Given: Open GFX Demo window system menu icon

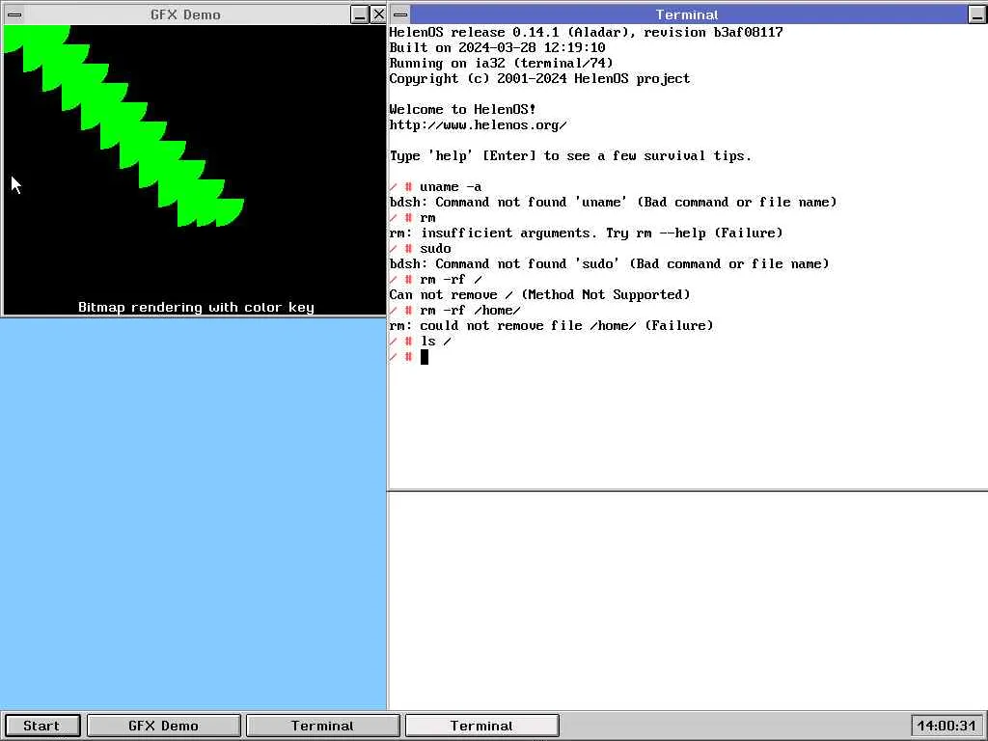Looking at the screenshot, I should tap(14, 14).
